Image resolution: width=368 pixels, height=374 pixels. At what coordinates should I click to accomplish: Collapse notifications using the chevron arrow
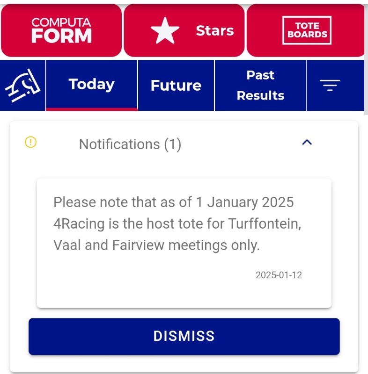click(307, 143)
